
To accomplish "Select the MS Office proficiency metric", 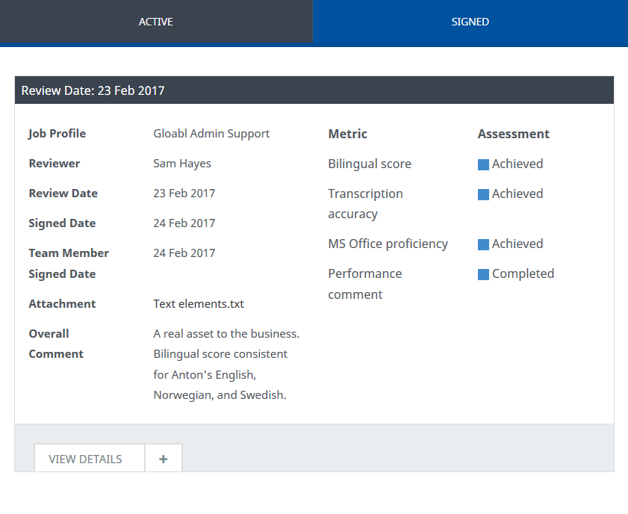I will pyautogui.click(x=388, y=244).
